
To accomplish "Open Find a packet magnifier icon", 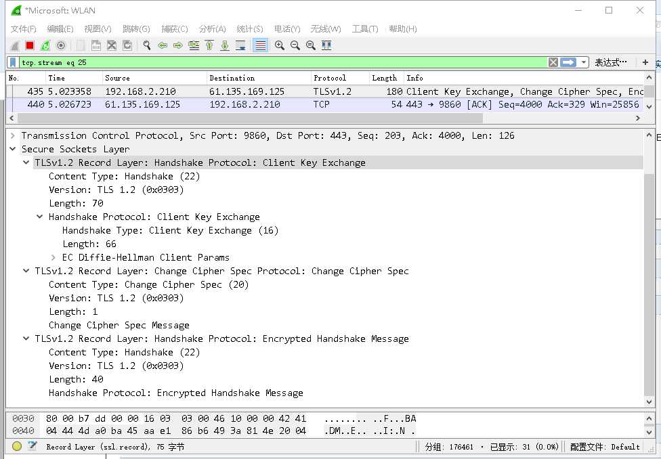I will 147,45.
